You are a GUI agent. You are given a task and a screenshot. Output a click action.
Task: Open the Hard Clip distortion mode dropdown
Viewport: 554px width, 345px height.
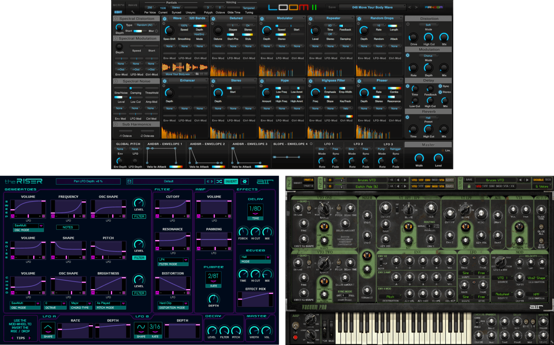point(173,303)
